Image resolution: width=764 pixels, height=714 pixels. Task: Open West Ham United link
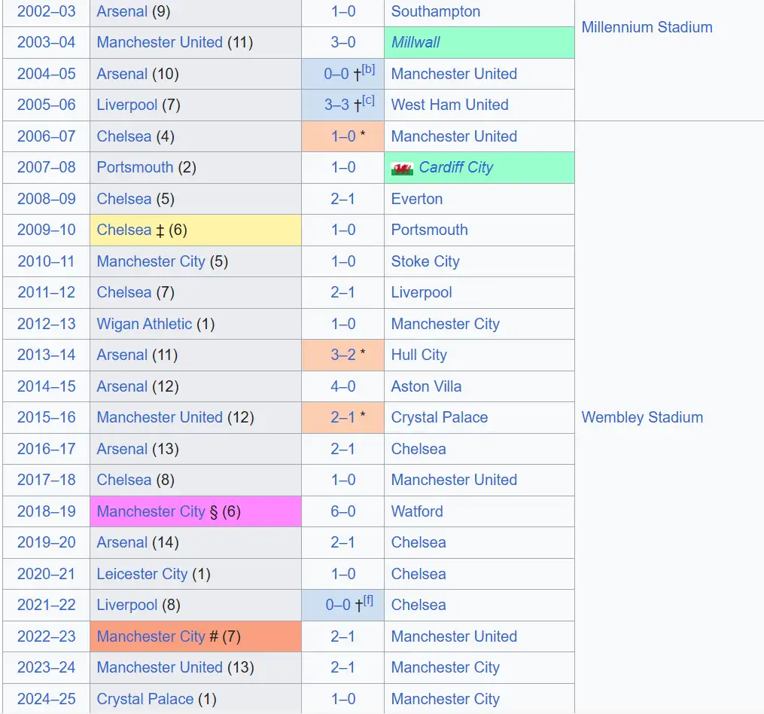pos(449,105)
